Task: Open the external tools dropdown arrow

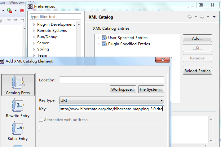Action: [x=15, y=11]
